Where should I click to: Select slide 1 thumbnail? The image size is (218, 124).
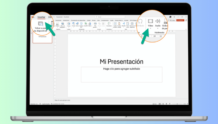[42, 38]
